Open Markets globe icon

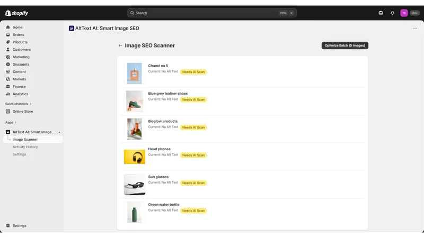pyautogui.click(x=8, y=79)
